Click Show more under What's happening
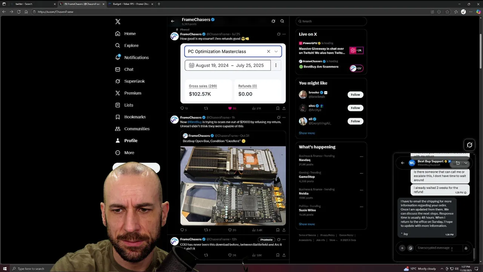 pyautogui.click(x=307, y=224)
